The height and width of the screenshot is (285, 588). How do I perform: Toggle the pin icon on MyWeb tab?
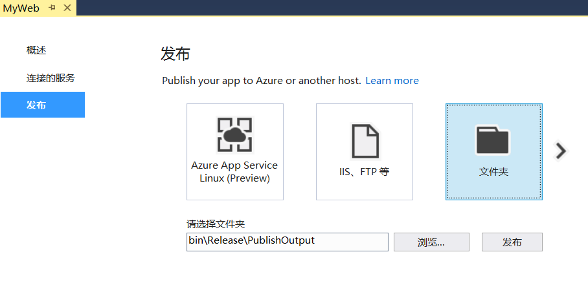click(x=52, y=8)
